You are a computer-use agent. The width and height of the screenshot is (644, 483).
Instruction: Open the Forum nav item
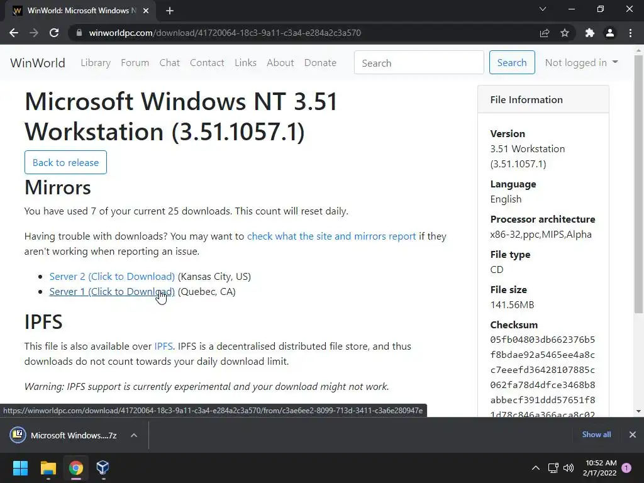(135, 63)
